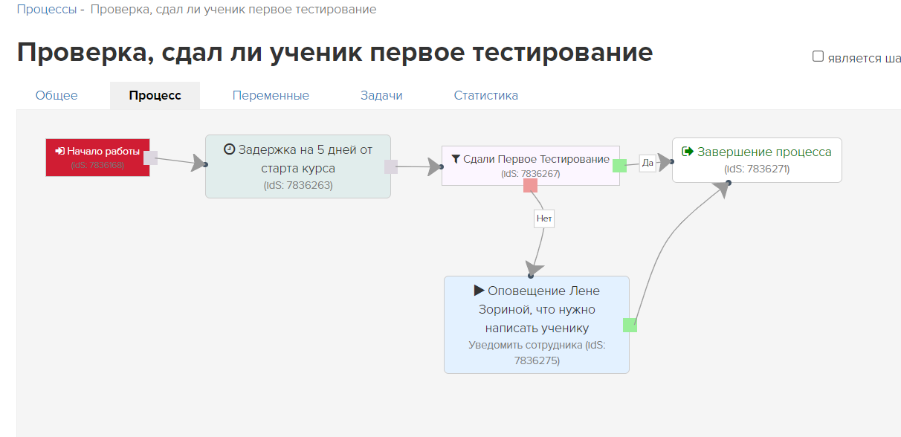Click the play icon in notification block
Image resolution: width=901 pixels, height=437 pixels.
coord(479,290)
